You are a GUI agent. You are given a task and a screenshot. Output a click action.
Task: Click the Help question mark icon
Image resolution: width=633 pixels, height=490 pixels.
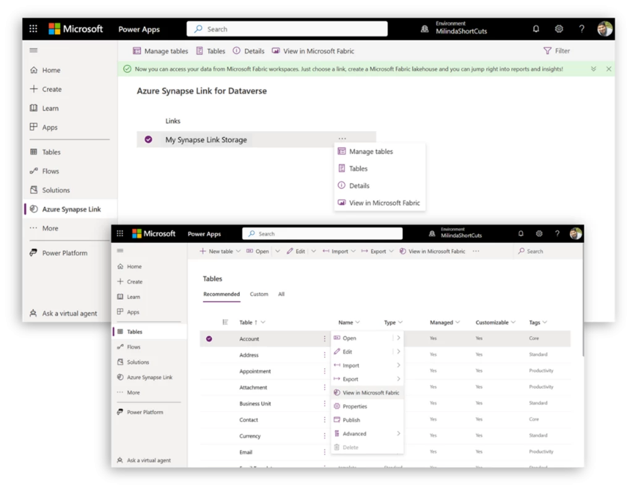(x=581, y=28)
